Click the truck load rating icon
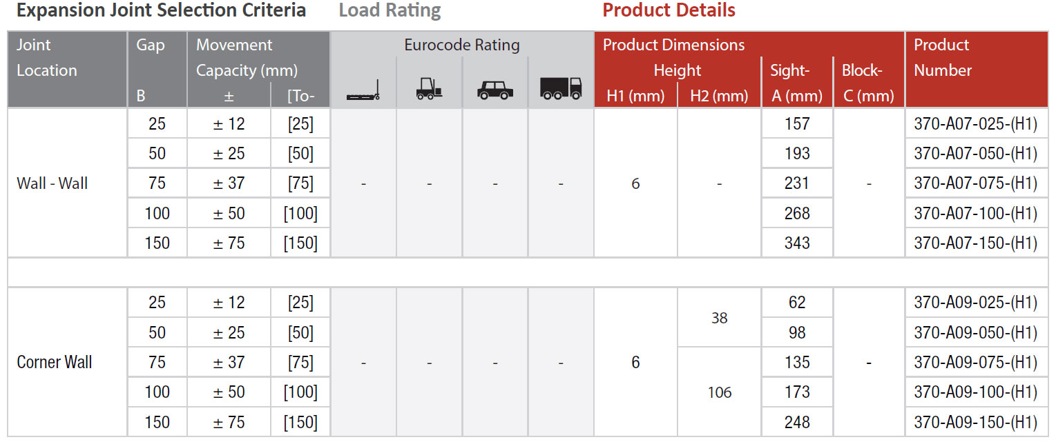1056x444 pixels. (x=561, y=88)
